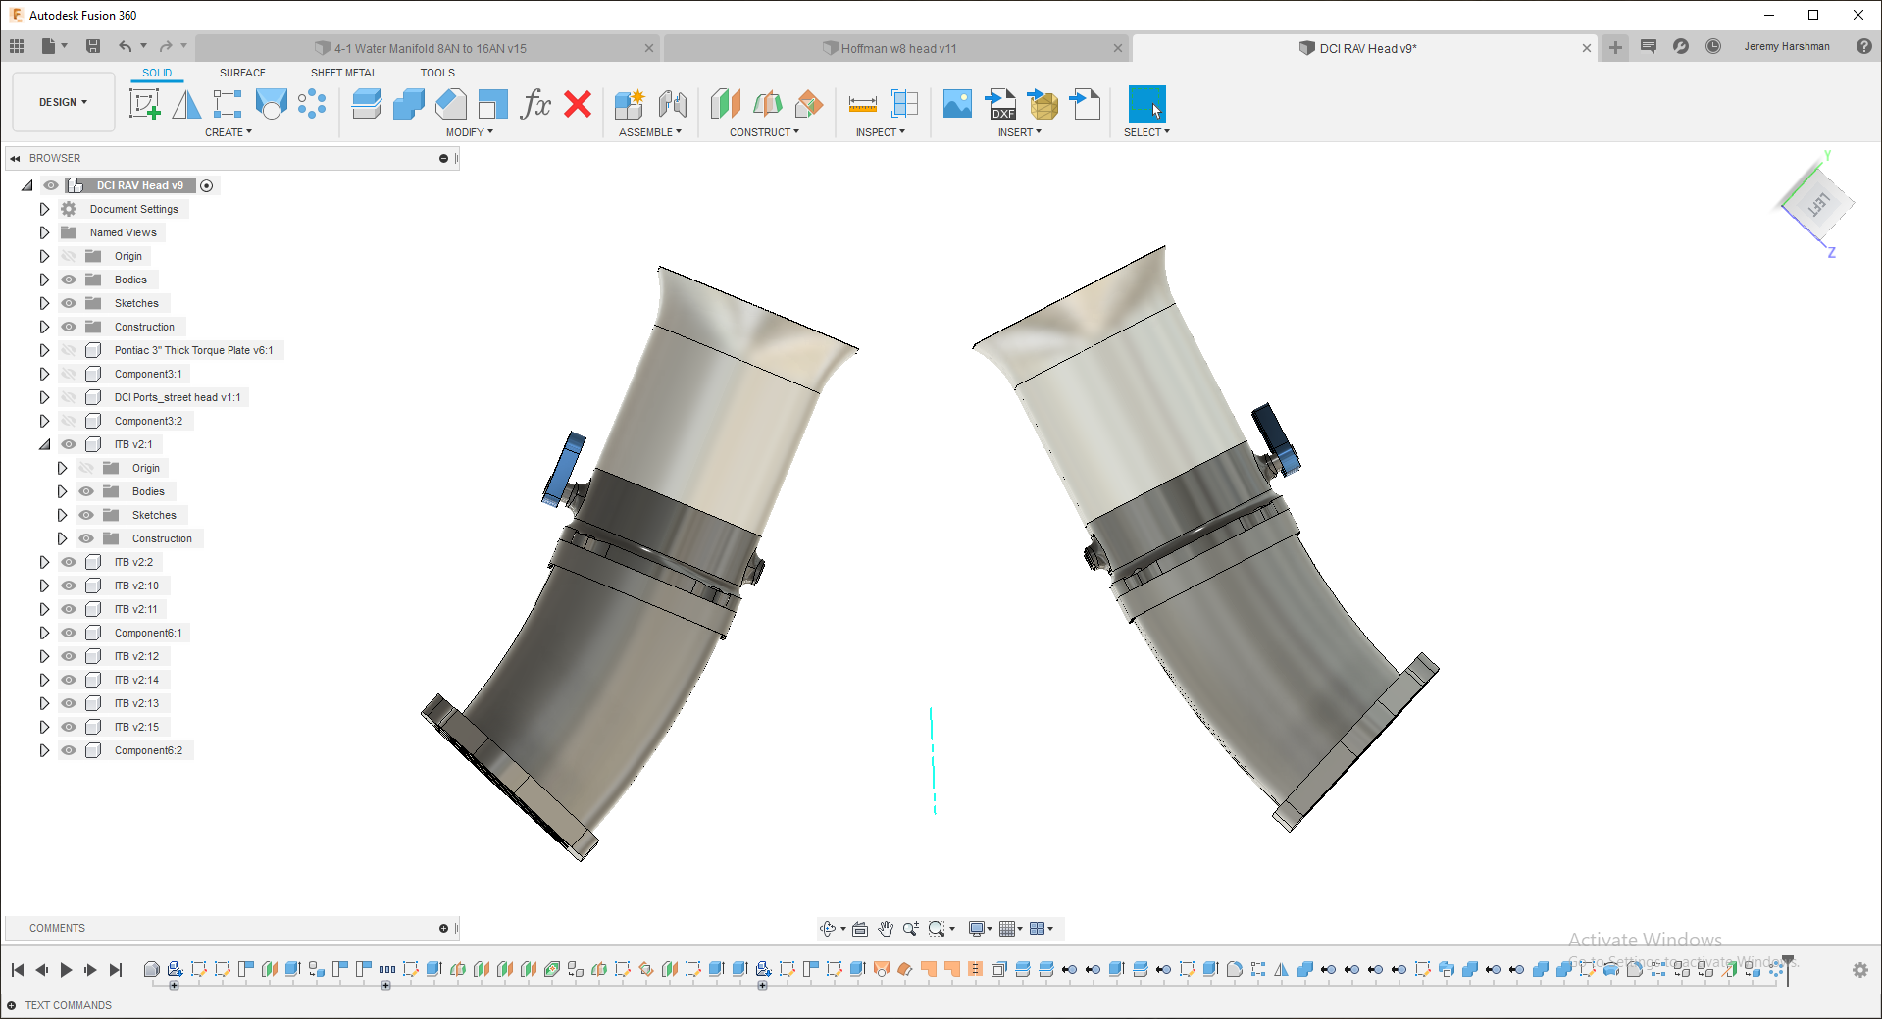The image size is (1882, 1019).
Task: Select the Offset Plane icon
Action: coord(725,104)
